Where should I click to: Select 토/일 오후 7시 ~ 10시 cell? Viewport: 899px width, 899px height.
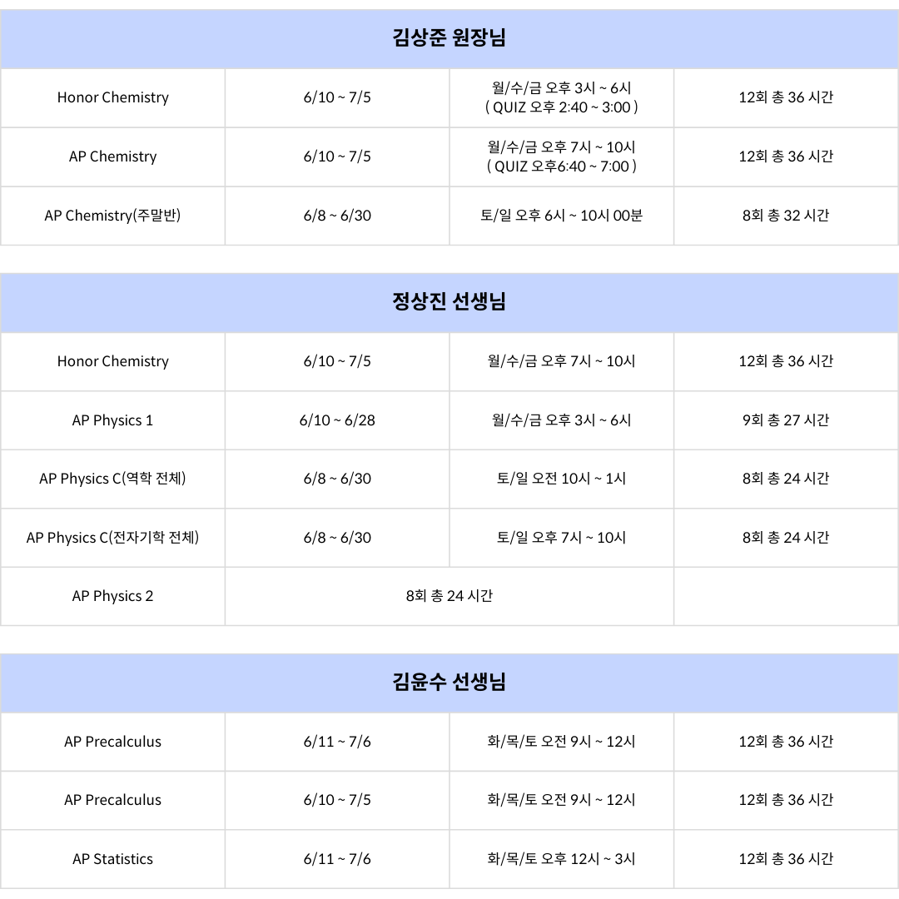(x=561, y=538)
